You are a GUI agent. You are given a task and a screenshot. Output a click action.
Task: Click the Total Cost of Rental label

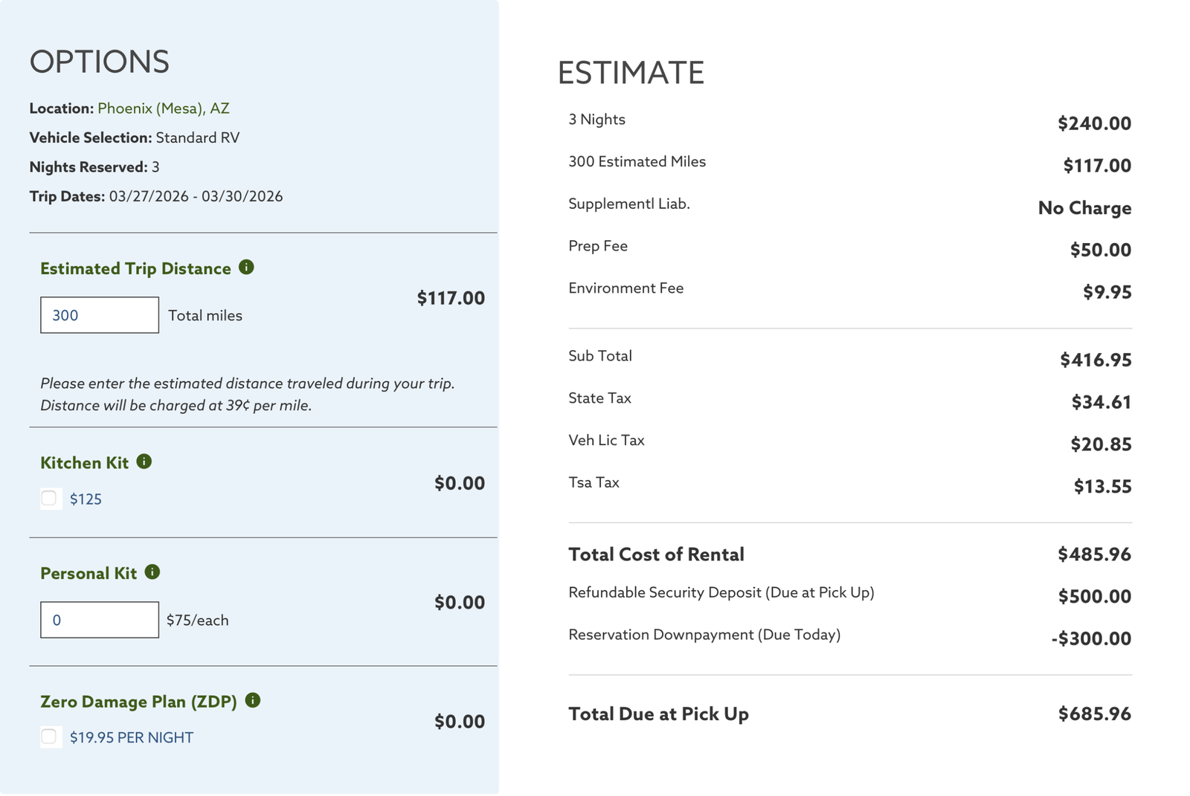[656, 554]
